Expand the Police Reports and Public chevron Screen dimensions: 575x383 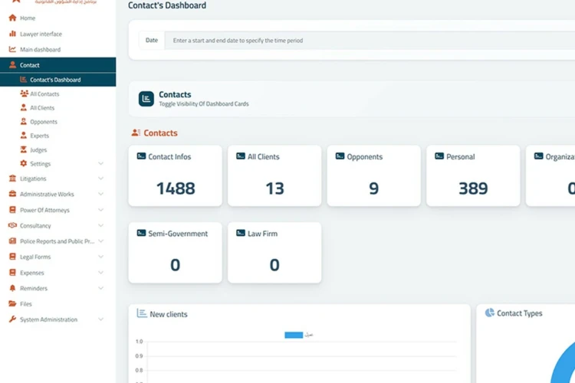tap(100, 241)
